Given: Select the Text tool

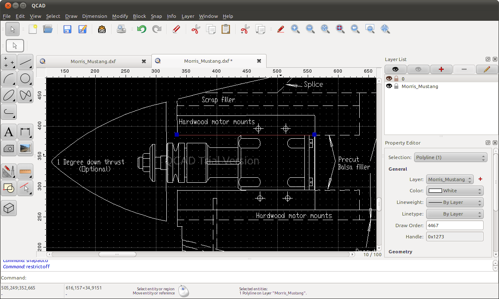Looking at the screenshot, I should pyautogui.click(x=9, y=132).
